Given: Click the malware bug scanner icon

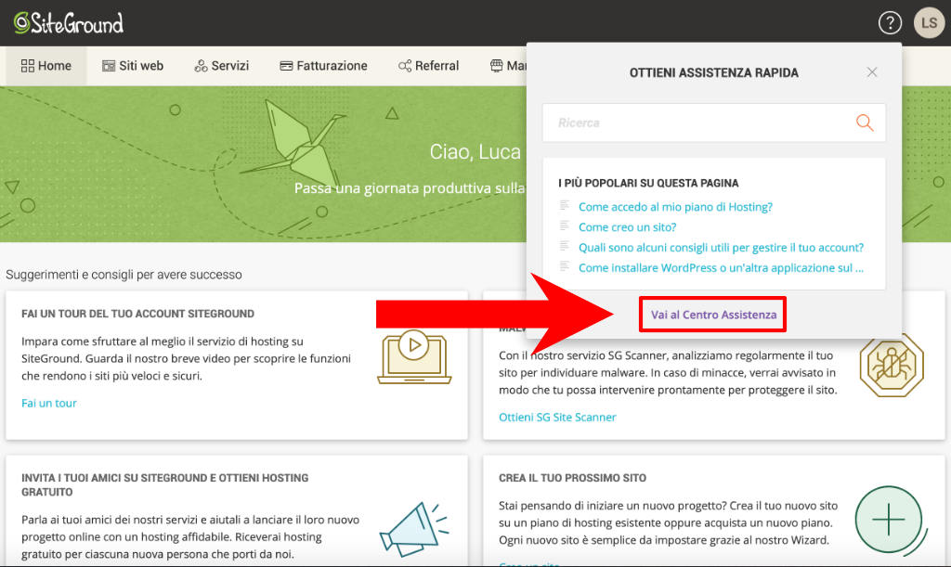Looking at the screenshot, I should 892,366.
